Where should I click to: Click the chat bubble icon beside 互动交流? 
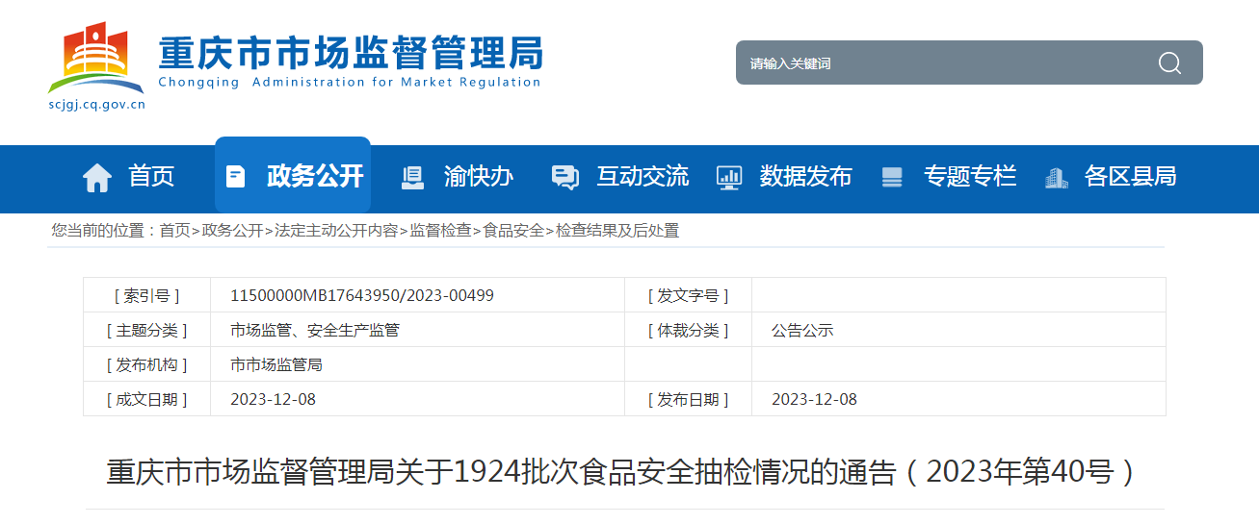tap(564, 177)
